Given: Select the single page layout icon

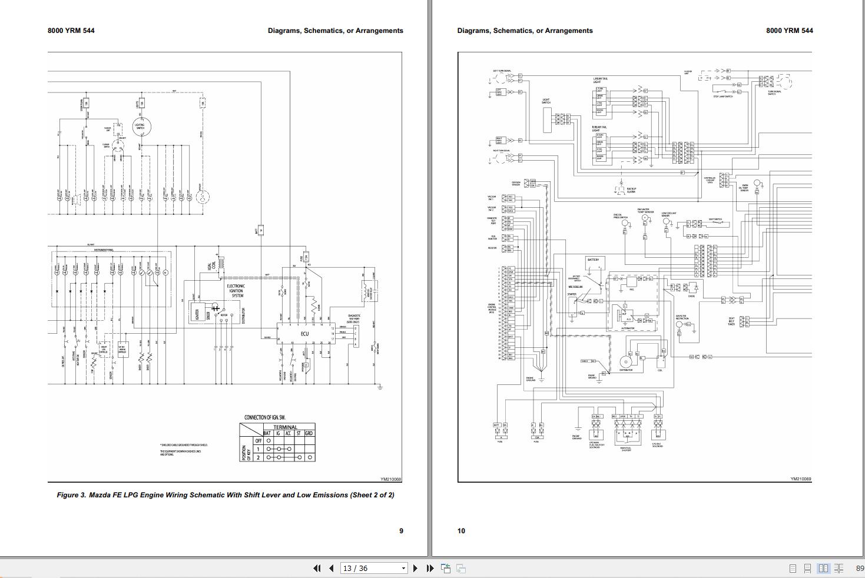Looking at the screenshot, I should 793,569.
